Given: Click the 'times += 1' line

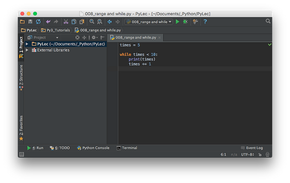Looking at the screenshot, I should pyautogui.click(x=140, y=64).
